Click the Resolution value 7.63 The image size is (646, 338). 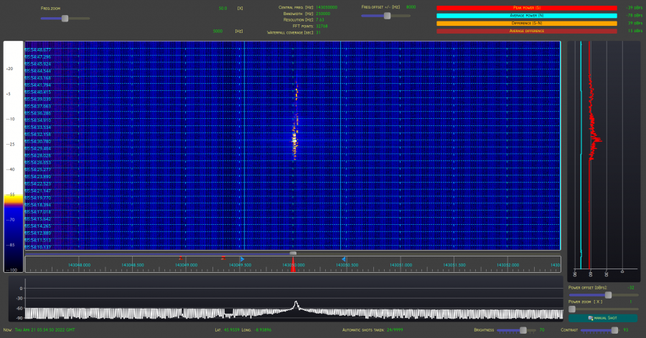[319, 20]
